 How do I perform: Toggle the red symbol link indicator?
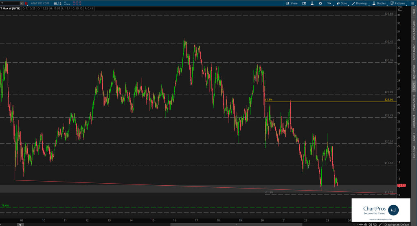pyautogui.click(x=26, y=3)
